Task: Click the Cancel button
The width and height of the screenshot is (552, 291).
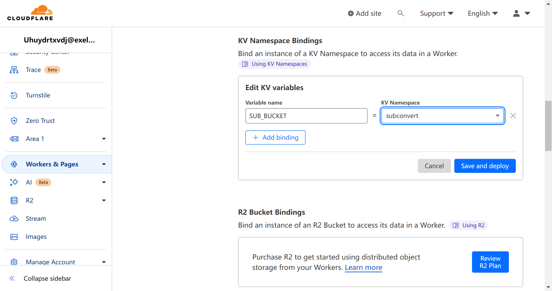Action: 434,166
